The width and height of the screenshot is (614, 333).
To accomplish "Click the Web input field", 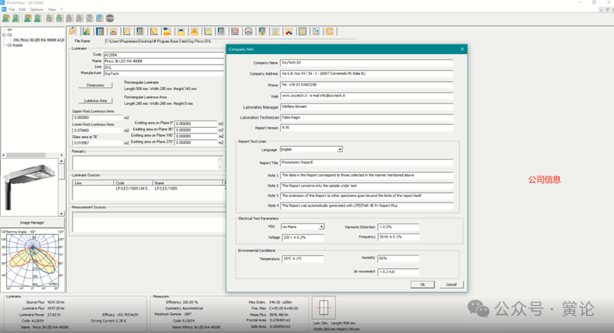I will pos(366,95).
